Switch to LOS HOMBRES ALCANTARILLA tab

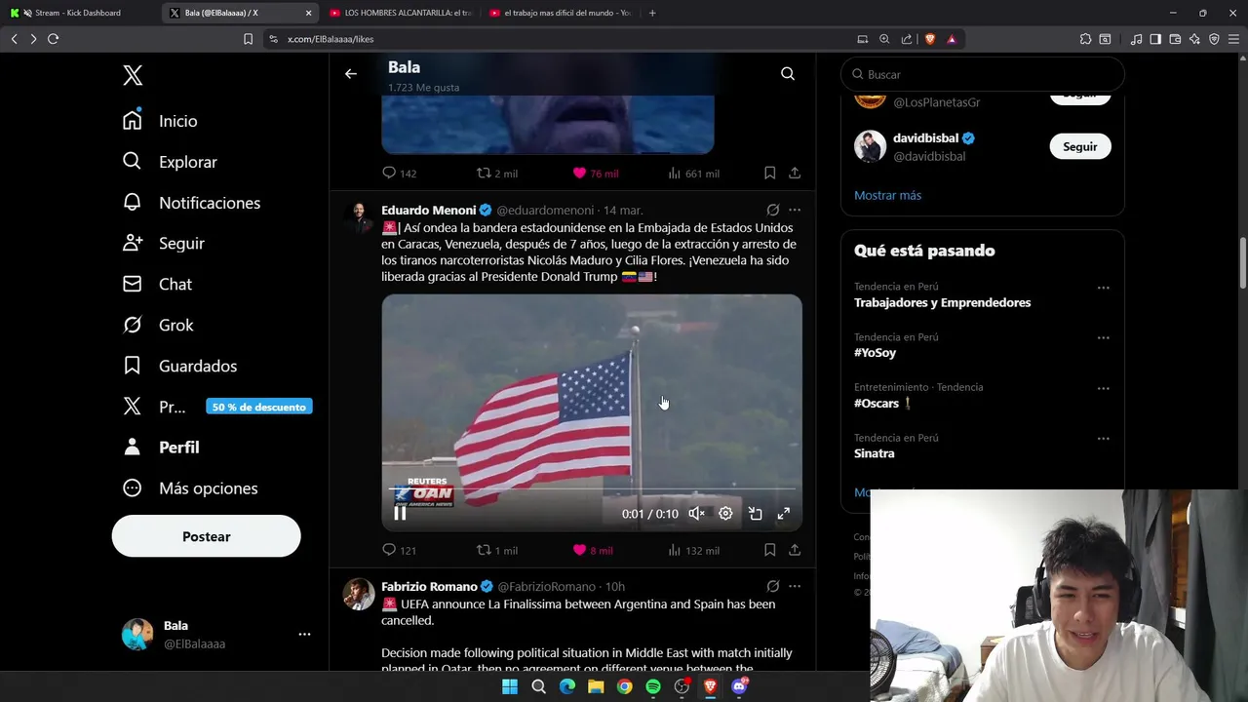click(400, 13)
